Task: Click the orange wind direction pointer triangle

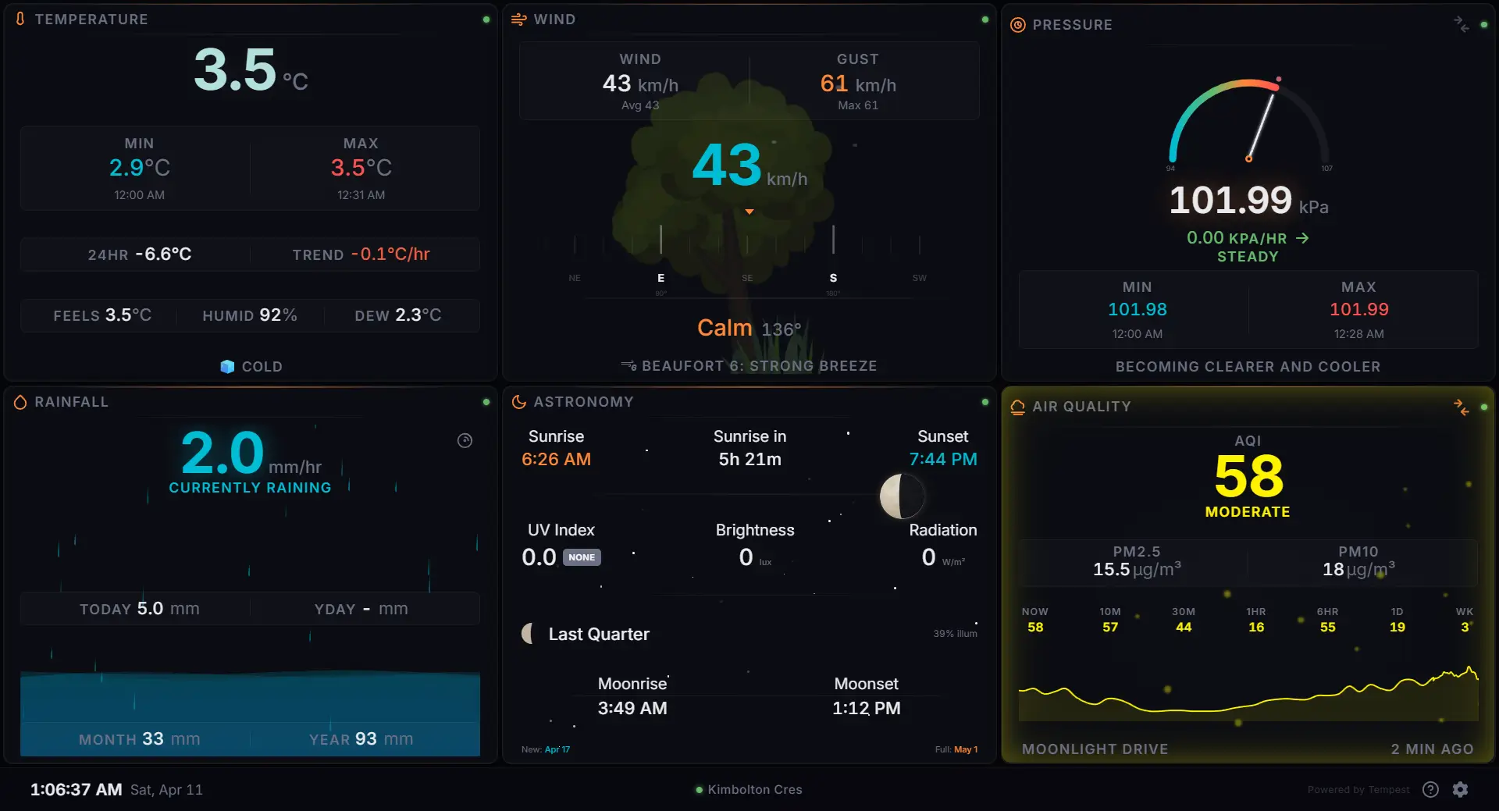Action: pos(749,212)
